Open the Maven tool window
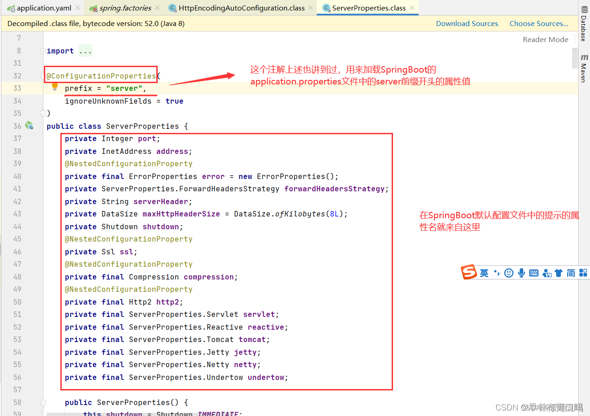590x416 pixels. pos(584,68)
